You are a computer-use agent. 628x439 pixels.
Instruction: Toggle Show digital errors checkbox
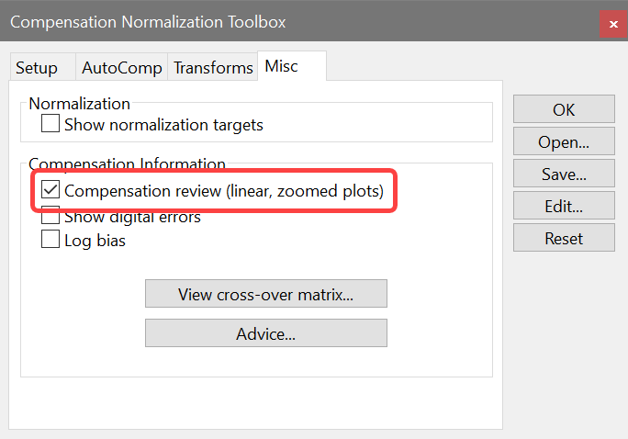(50, 218)
